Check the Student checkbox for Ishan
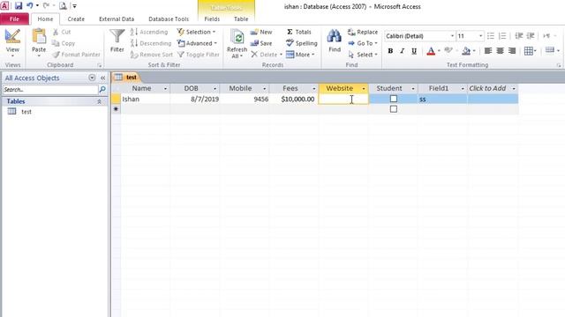 394,99
